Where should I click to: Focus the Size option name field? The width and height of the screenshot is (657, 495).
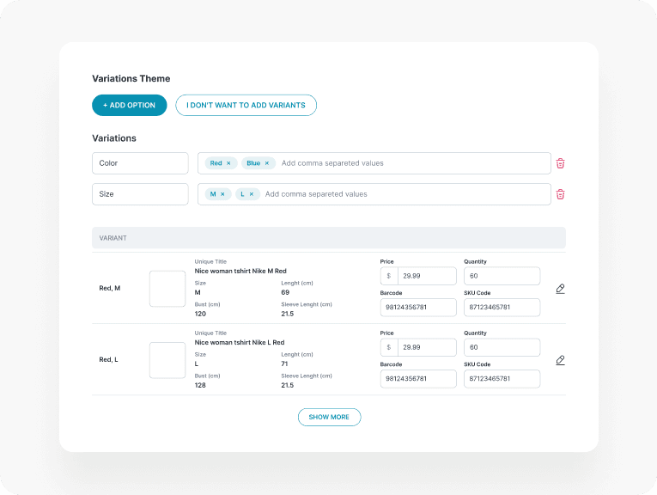click(140, 194)
